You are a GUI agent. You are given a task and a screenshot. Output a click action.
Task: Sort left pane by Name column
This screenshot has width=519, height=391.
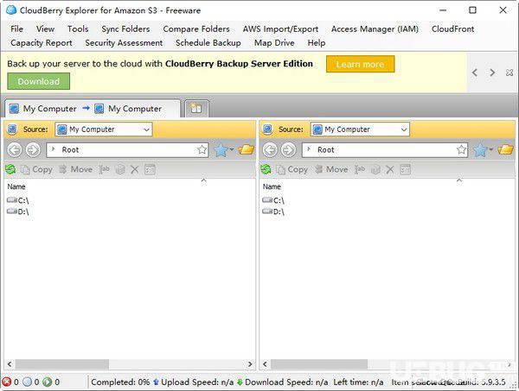coord(16,186)
